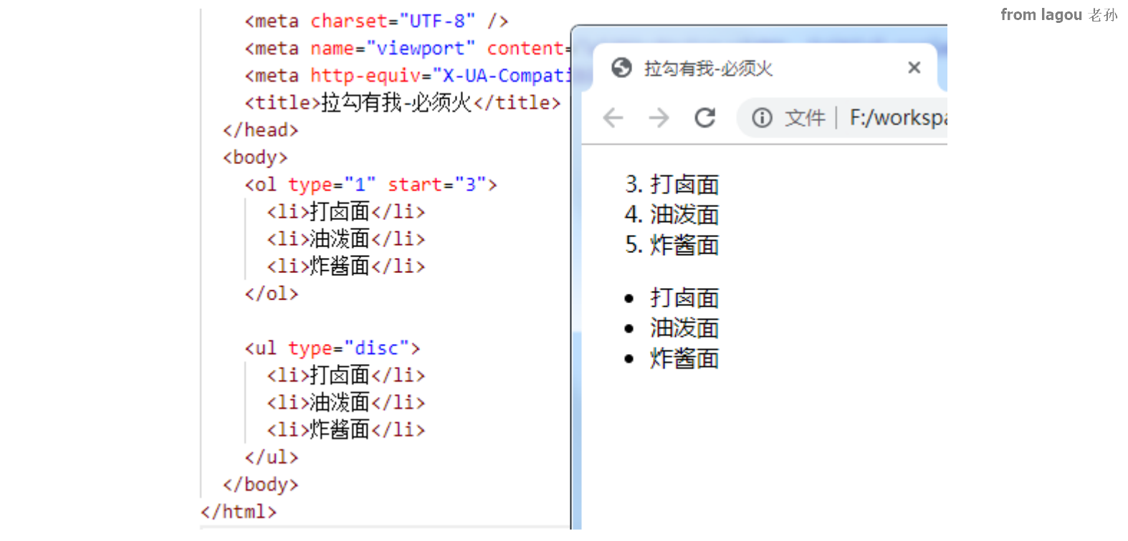Reload the page in the browser
The width and height of the screenshot is (1128, 541).
[x=705, y=118]
